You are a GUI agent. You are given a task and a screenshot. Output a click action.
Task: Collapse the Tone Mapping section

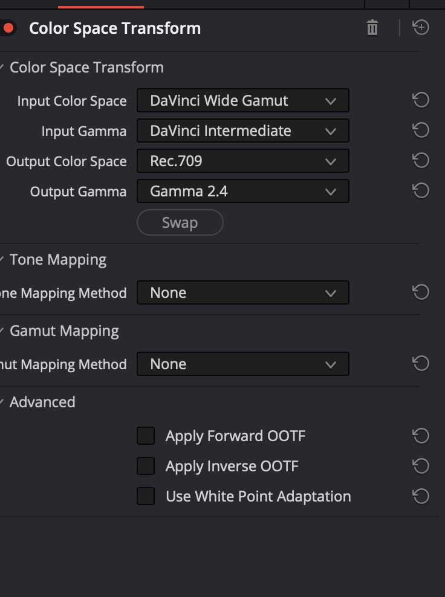coord(2,259)
